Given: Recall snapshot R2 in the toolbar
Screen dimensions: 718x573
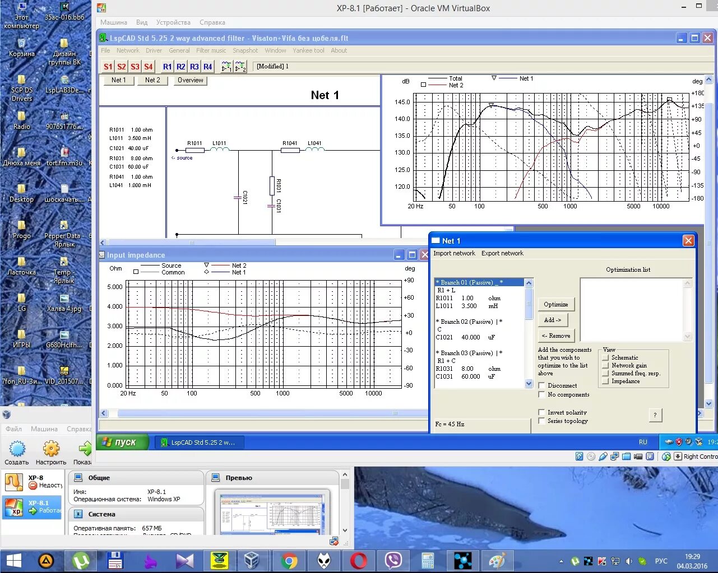Looking at the screenshot, I should [181, 67].
